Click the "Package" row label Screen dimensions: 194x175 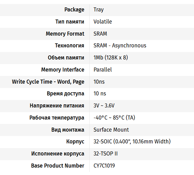coord(74,10)
